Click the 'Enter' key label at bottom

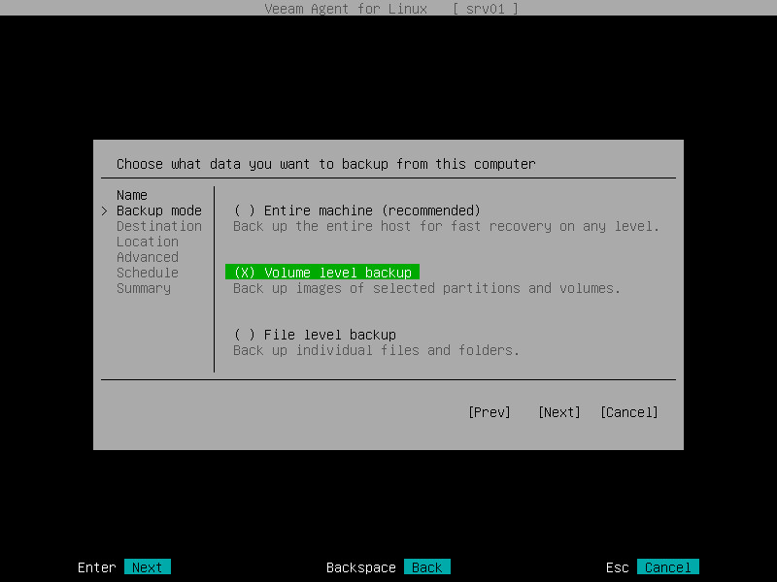click(x=96, y=567)
